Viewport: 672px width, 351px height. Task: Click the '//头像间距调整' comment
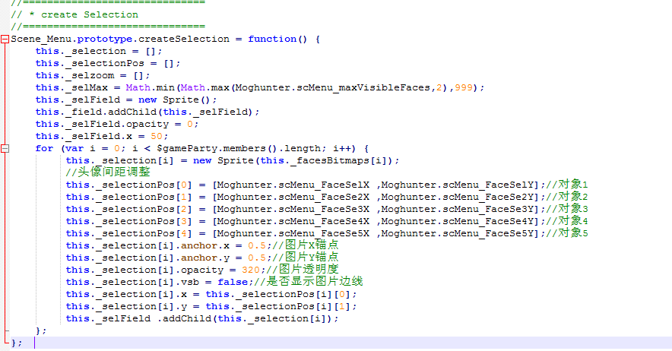pos(108,172)
